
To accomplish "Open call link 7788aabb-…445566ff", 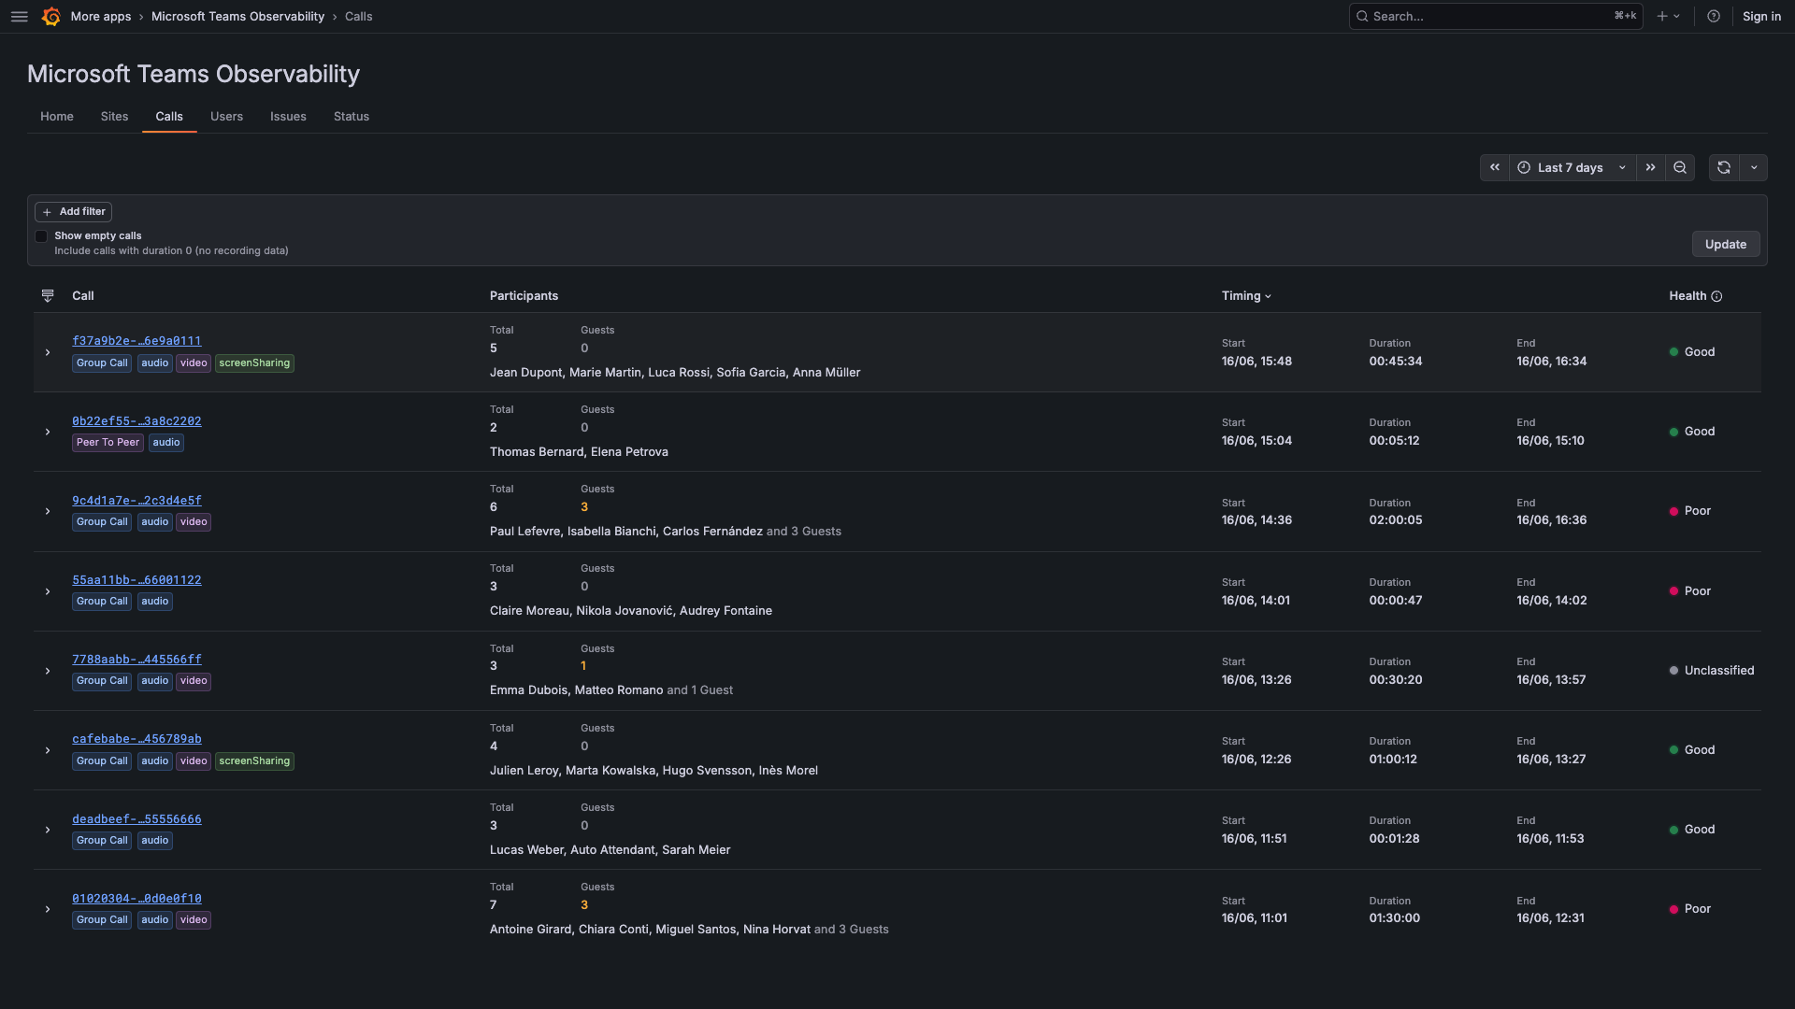I will pyautogui.click(x=136, y=660).
